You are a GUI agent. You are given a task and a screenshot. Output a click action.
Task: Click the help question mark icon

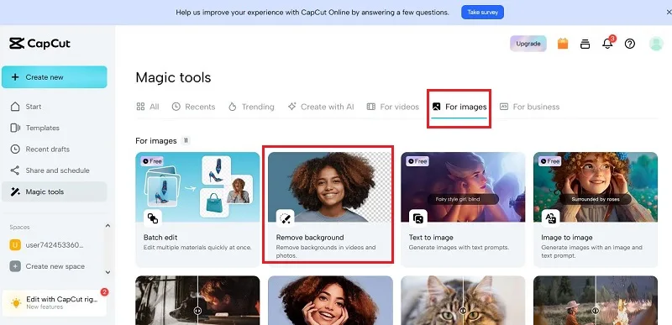[629, 44]
